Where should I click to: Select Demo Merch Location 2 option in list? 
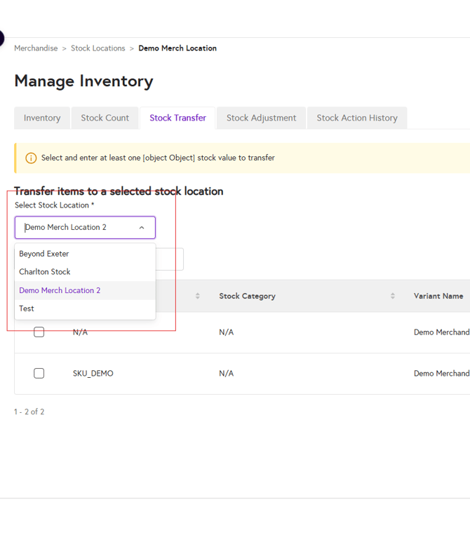pos(60,290)
